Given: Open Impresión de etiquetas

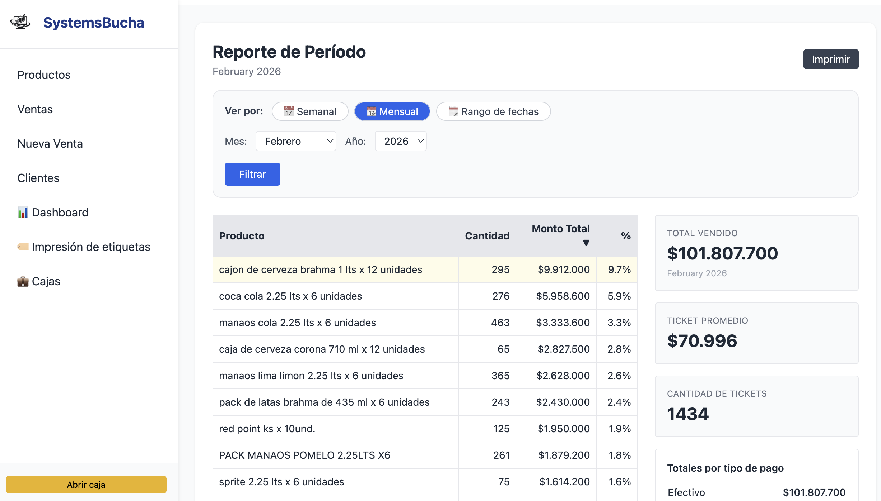Looking at the screenshot, I should (x=84, y=247).
